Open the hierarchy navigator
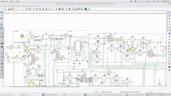This screenshot has width=171, height=96. coord(50,9)
